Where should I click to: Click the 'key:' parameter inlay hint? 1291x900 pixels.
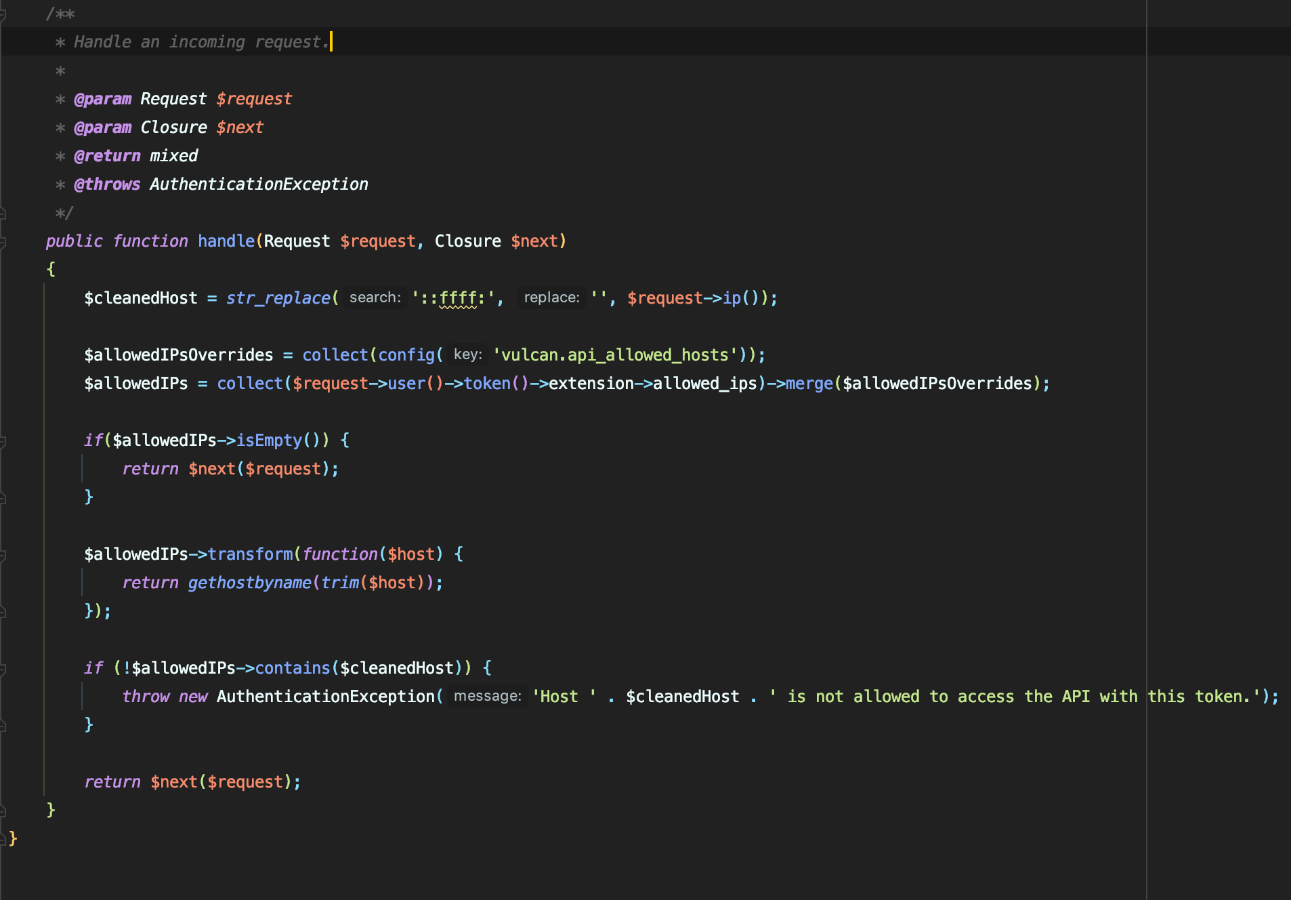[467, 354]
